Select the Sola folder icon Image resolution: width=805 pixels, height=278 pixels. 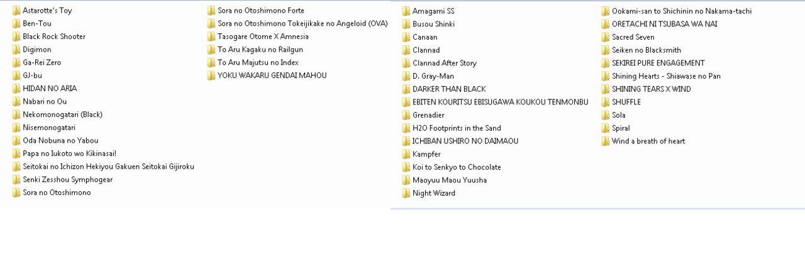pyautogui.click(x=606, y=115)
